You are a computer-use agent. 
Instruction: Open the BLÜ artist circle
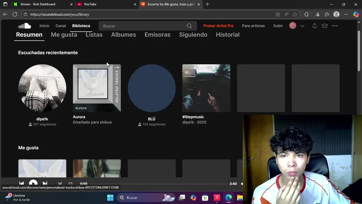click(x=152, y=88)
